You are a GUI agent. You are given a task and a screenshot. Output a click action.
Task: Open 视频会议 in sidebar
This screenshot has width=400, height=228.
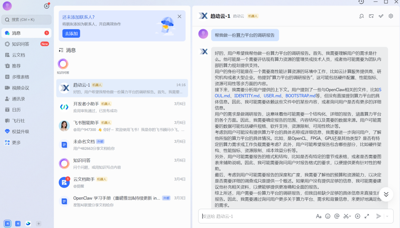27,88
